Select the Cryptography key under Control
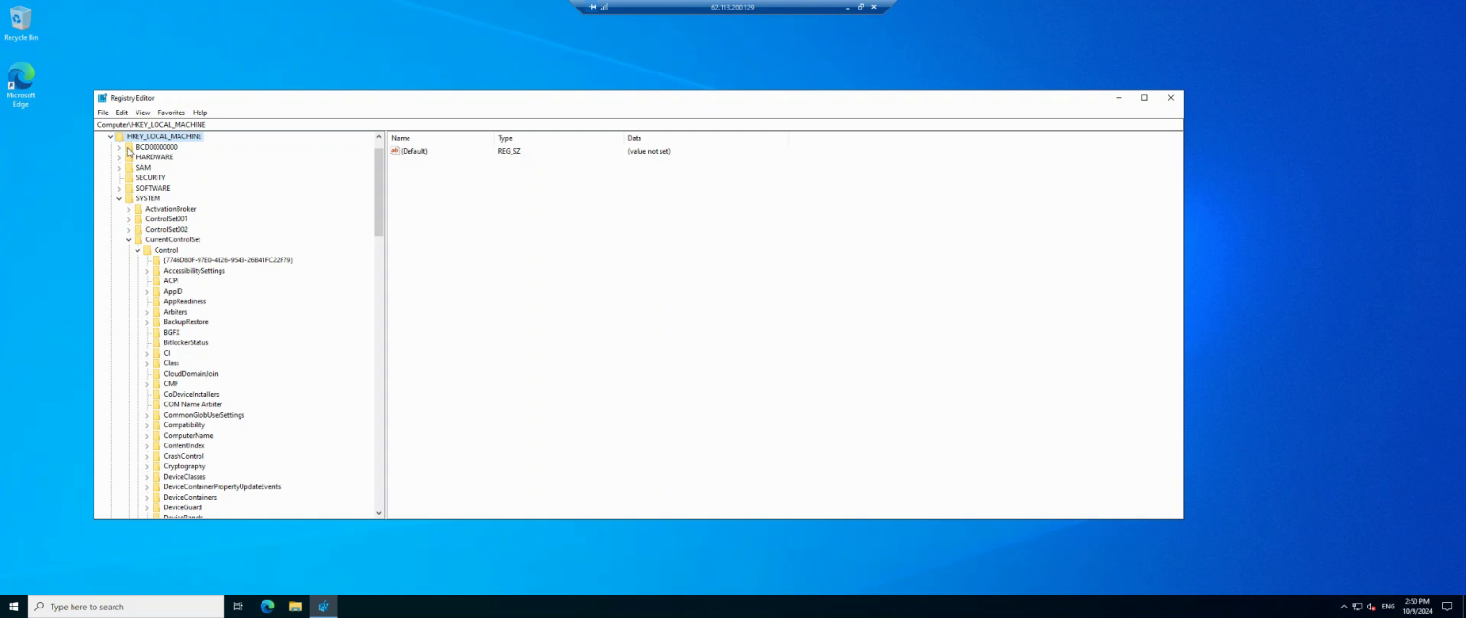This screenshot has width=1466, height=618. point(184,465)
